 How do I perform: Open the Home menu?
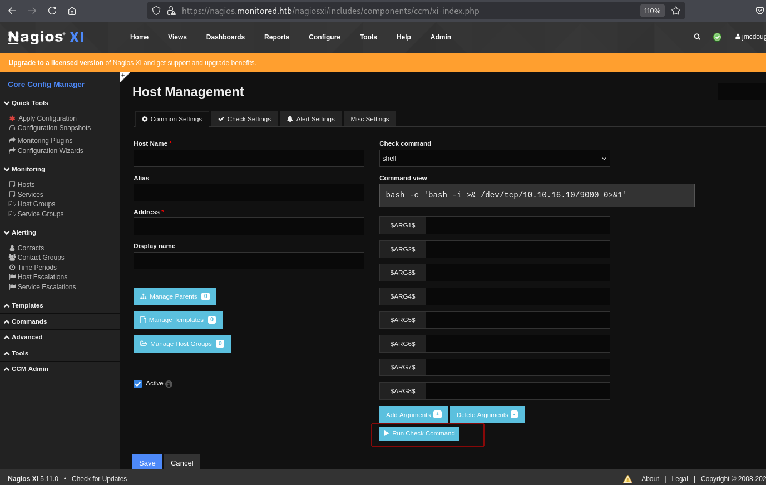click(139, 37)
